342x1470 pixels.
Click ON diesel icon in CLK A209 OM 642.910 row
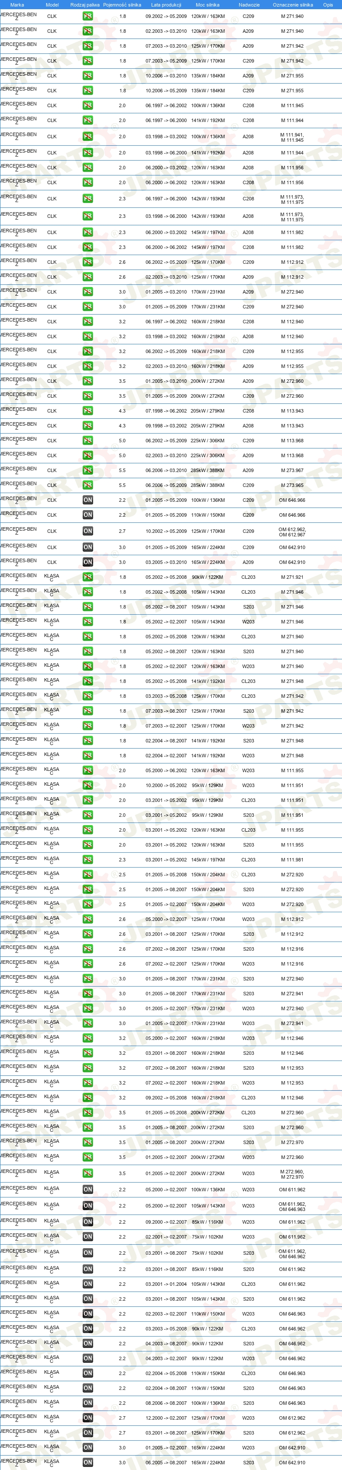coord(87,562)
